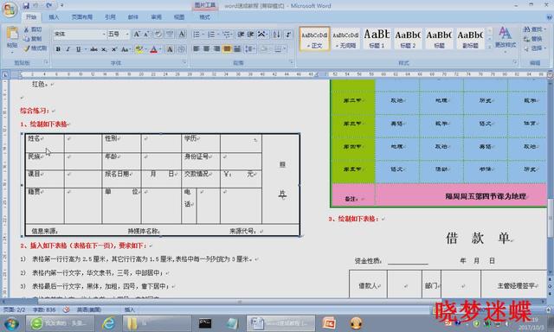This screenshot has width=554, height=332.
Task: Switch to the 审阅 Review tab
Action: click(156, 17)
